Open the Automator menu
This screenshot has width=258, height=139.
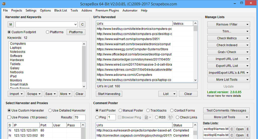click(130, 10)
